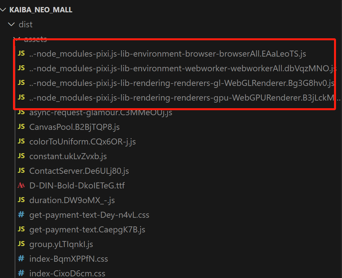This screenshot has height=278, width=342.
Task: Open duration.DW9oMX_-.js file
Action: point(72,200)
